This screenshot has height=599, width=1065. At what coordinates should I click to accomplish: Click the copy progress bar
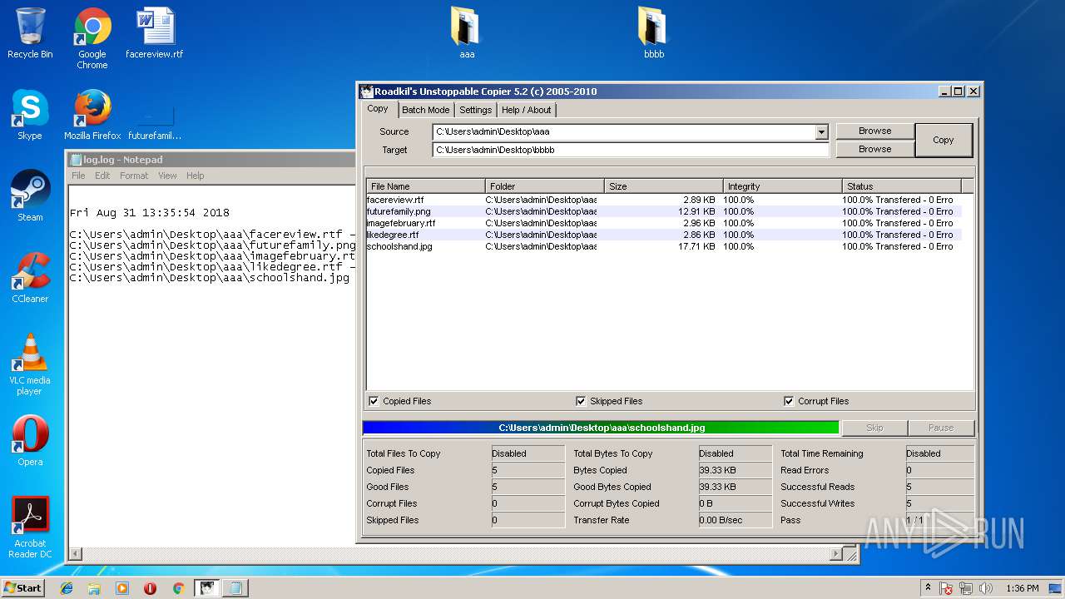point(601,428)
